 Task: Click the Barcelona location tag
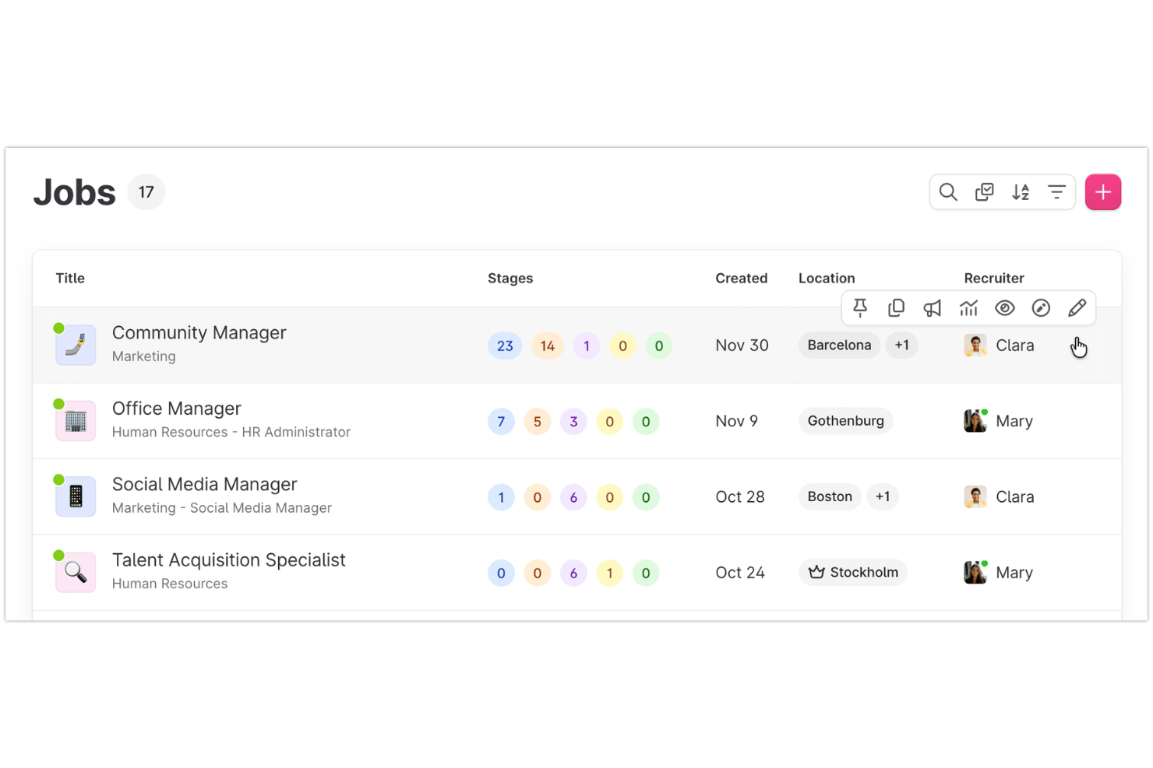click(839, 345)
